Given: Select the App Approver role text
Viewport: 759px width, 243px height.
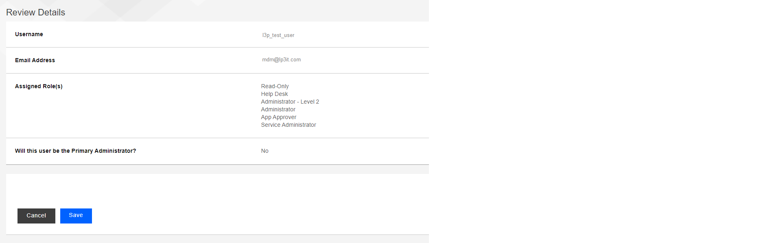Looking at the screenshot, I should [x=279, y=117].
